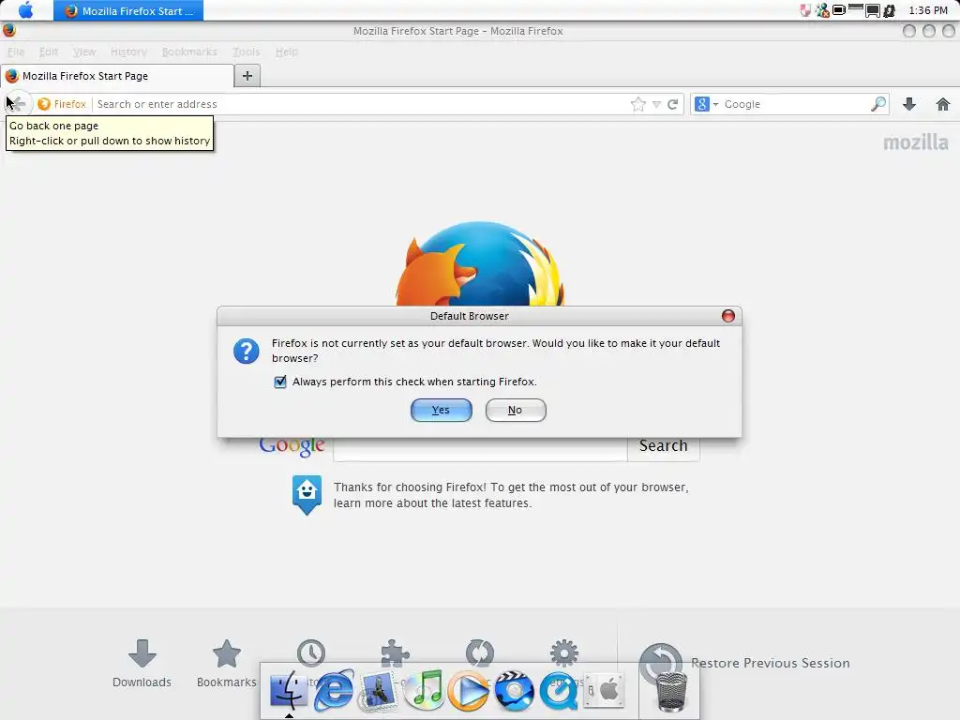Go to the Home page icon
Image resolution: width=960 pixels, height=720 pixels.
click(943, 104)
